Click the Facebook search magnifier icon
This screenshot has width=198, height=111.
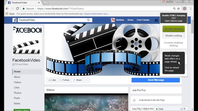click(x=88, y=20)
